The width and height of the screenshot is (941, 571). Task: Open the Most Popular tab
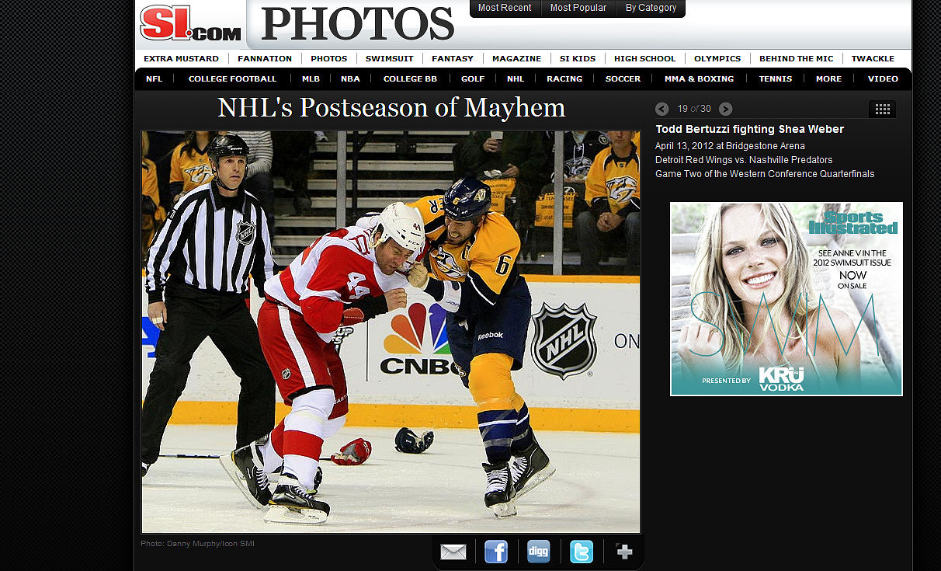point(578,8)
